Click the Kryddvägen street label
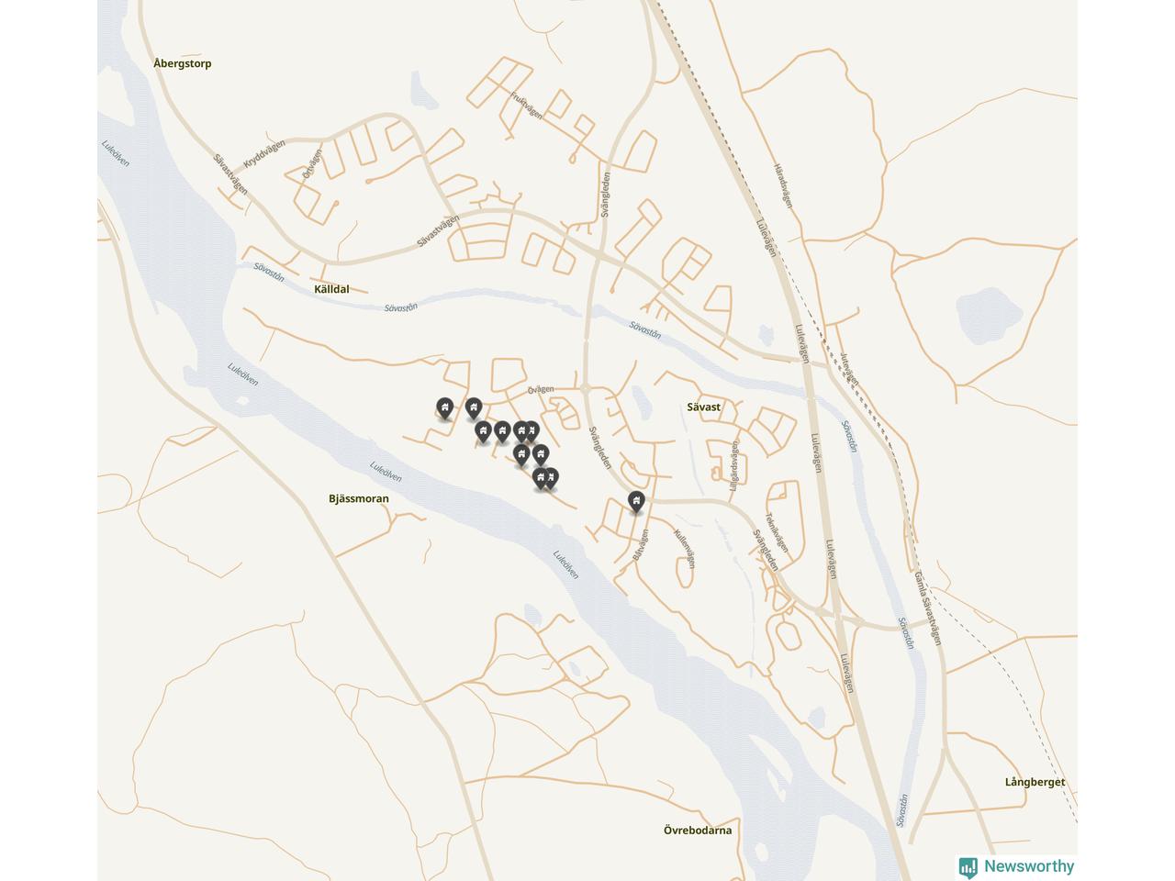1175x881 pixels. pos(265,153)
